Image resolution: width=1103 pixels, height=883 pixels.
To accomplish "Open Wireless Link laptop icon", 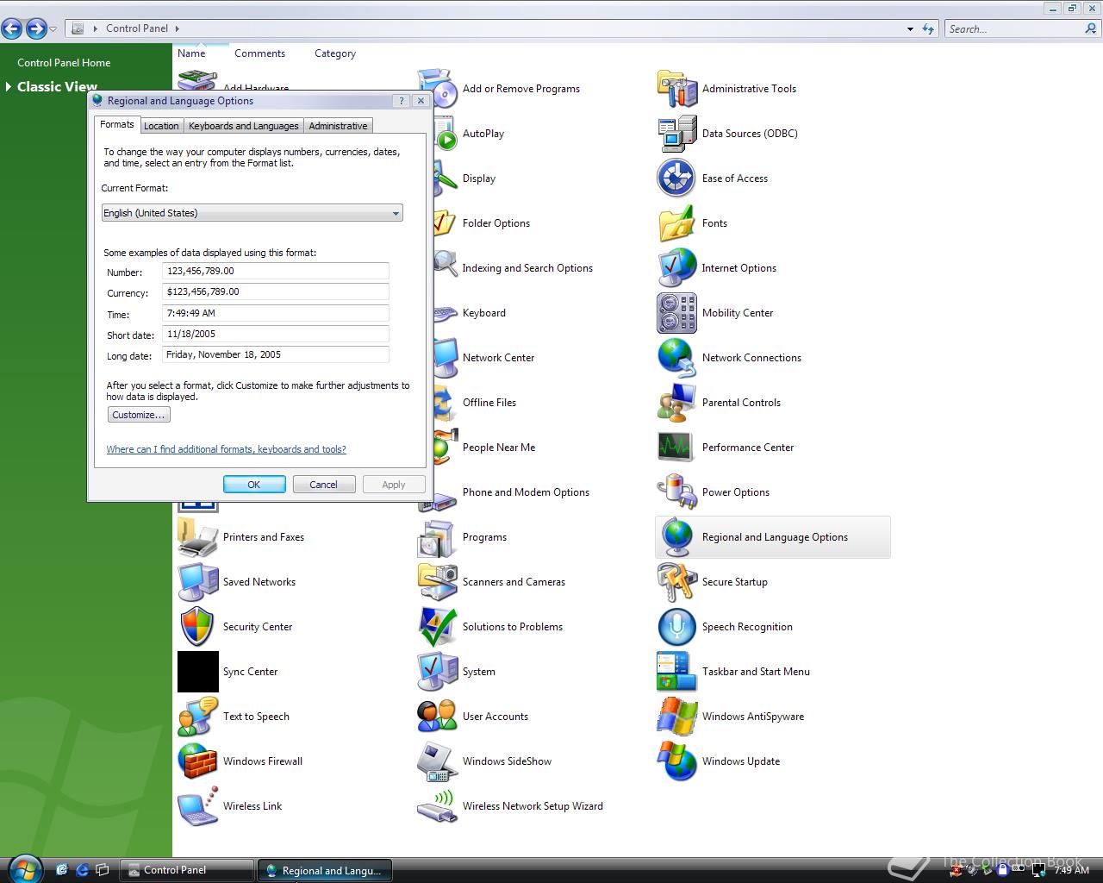I will 198,806.
